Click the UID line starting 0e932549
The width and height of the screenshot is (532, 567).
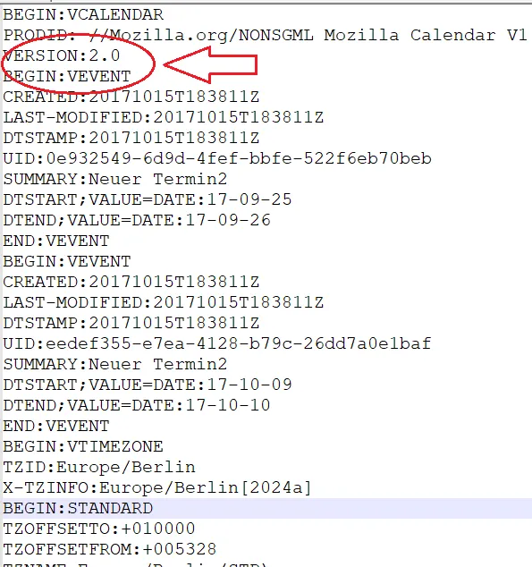(217, 159)
